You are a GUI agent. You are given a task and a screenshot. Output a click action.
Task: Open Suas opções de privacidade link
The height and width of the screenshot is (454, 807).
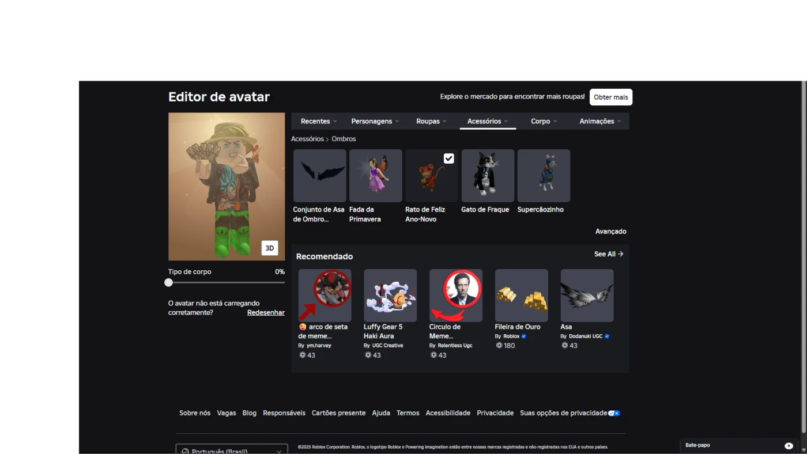pos(563,413)
